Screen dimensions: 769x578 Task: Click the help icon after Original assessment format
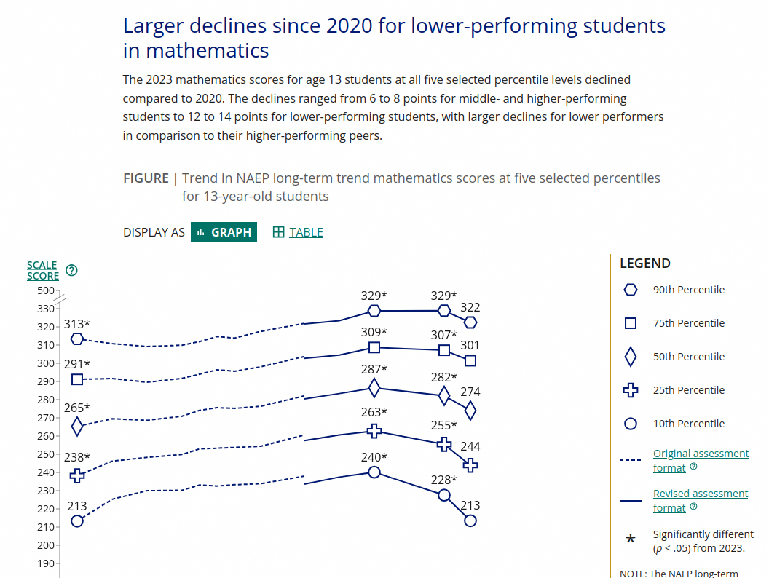pyautogui.click(x=693, y=466)
